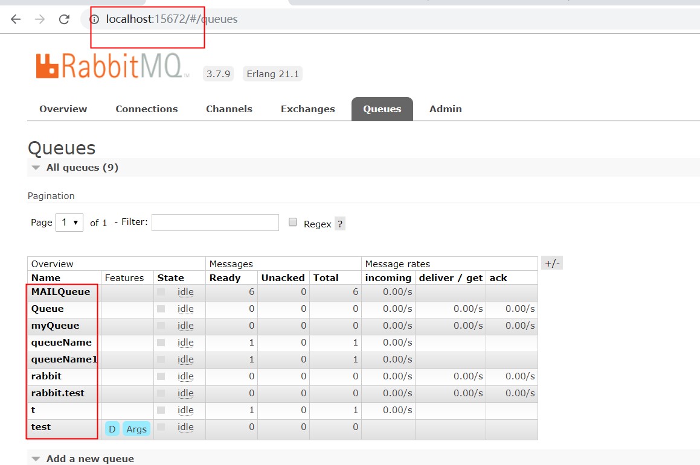This screenshot has width=700, height=465.
Task: Open the myQueue queue link
Action: pyautogui.click(x=56, y=326)
